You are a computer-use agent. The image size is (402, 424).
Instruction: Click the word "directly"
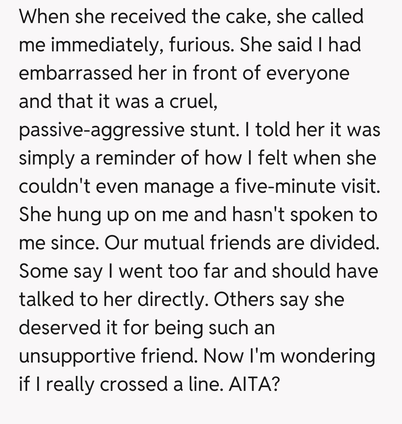tap(167, 300)
